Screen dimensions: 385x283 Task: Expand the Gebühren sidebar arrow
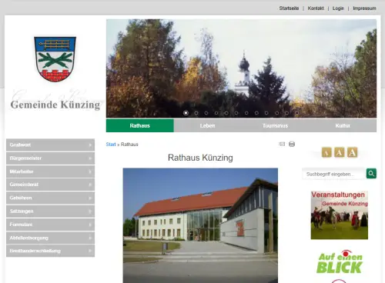click(x=90, y=198)
